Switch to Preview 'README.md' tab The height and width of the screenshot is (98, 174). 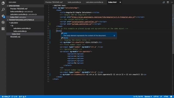tap(54, 2)
